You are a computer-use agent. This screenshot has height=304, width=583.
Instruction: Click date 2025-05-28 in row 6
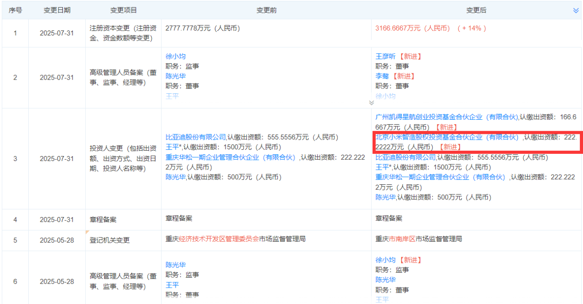(x=56, y=282)
